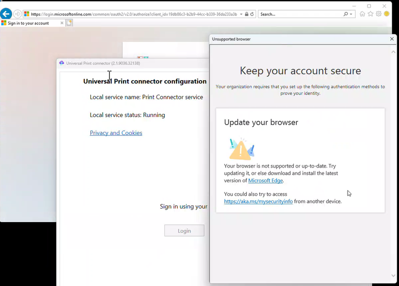Image resolution: width=399 pixels, height=286 pixels.
Task: Close the Internet Explorer window
Action: [384, 6]
